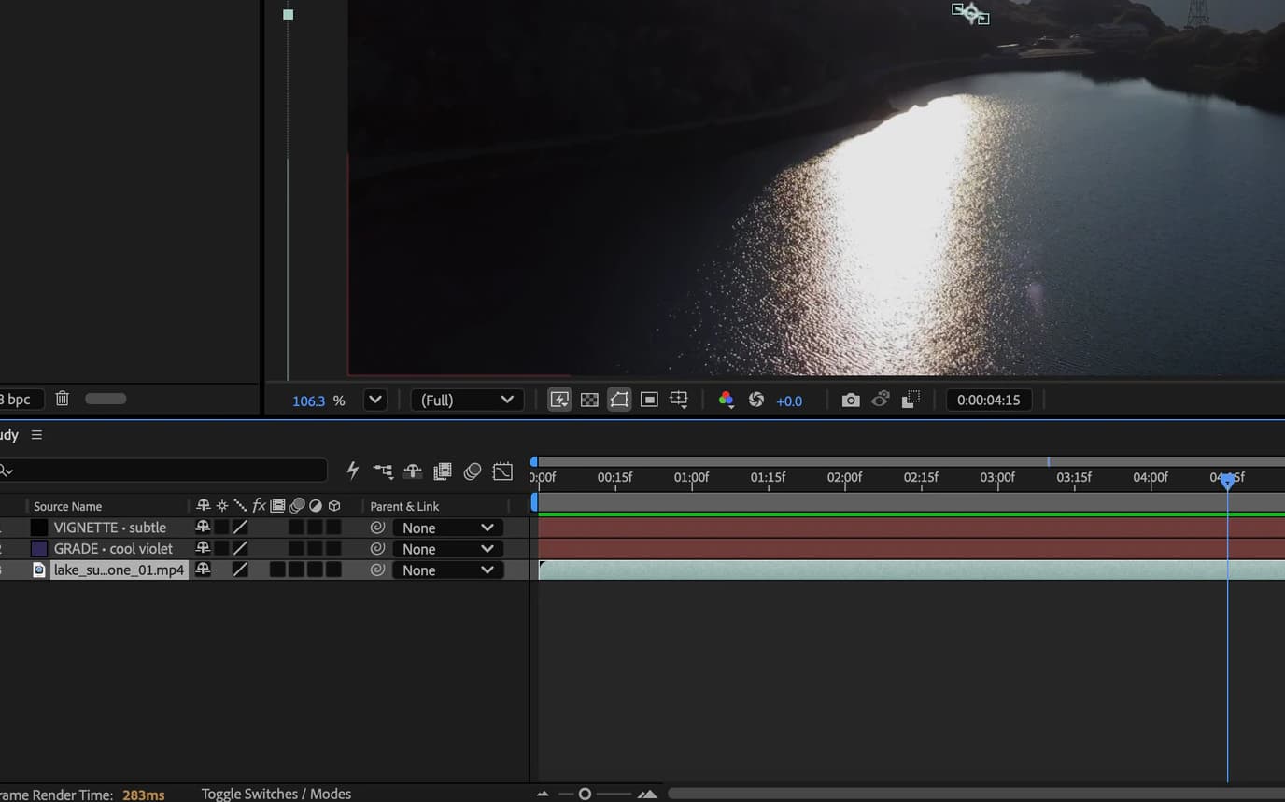Click VIGNETTE layer black label color swatch
The width and height of the screenshot is (1285, 802).
coord(39,528)
